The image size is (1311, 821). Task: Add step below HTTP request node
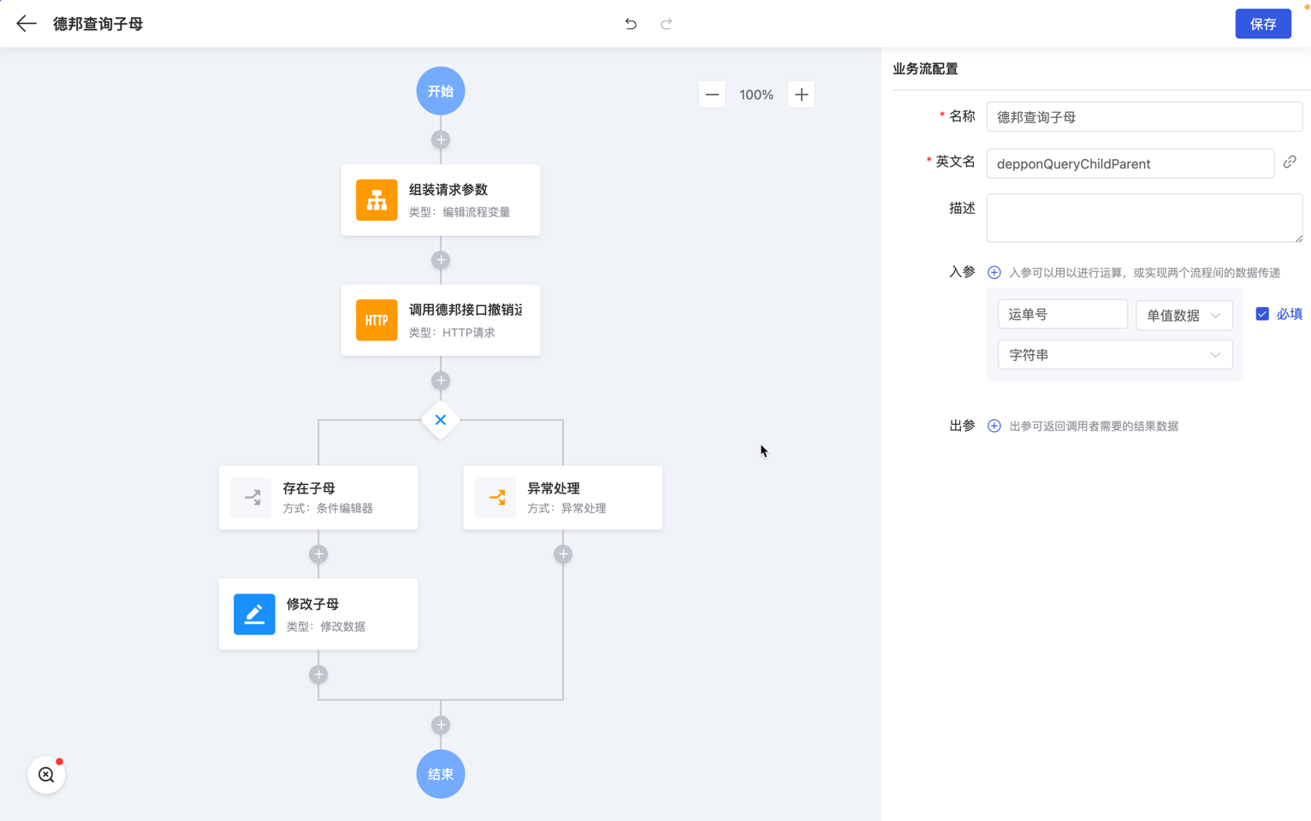441,381
